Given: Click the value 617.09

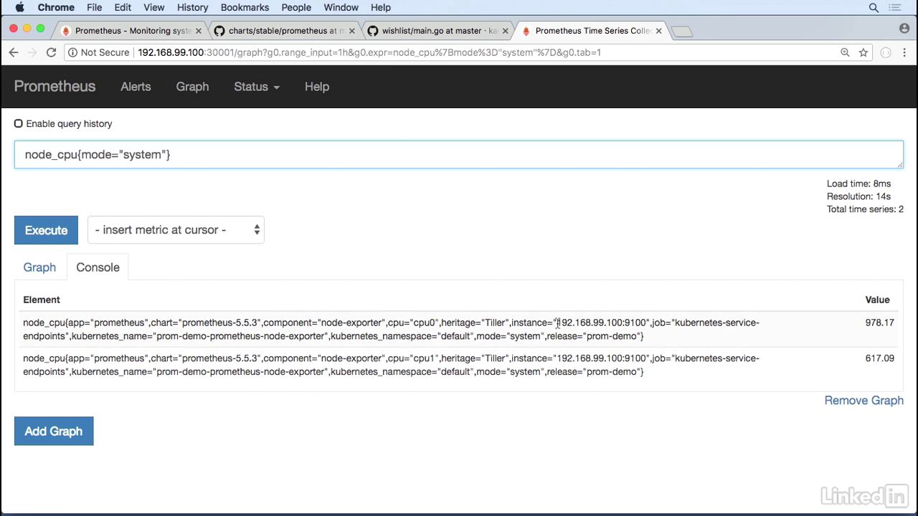Looking at the screenshot, I should point(879,358).
